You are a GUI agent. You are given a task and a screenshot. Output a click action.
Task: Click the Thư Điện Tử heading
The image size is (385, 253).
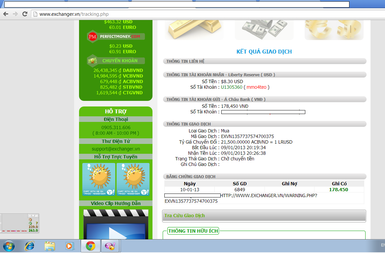pyautogui.click(x=116, y=141)
